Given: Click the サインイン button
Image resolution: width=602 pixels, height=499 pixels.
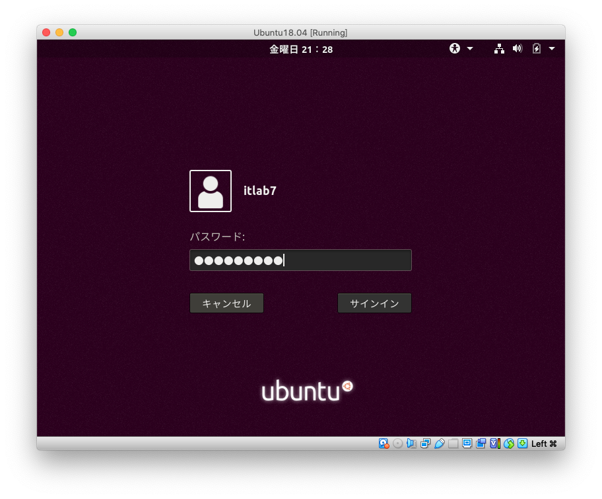Looking at the screenshot, I should click(374, 303).
